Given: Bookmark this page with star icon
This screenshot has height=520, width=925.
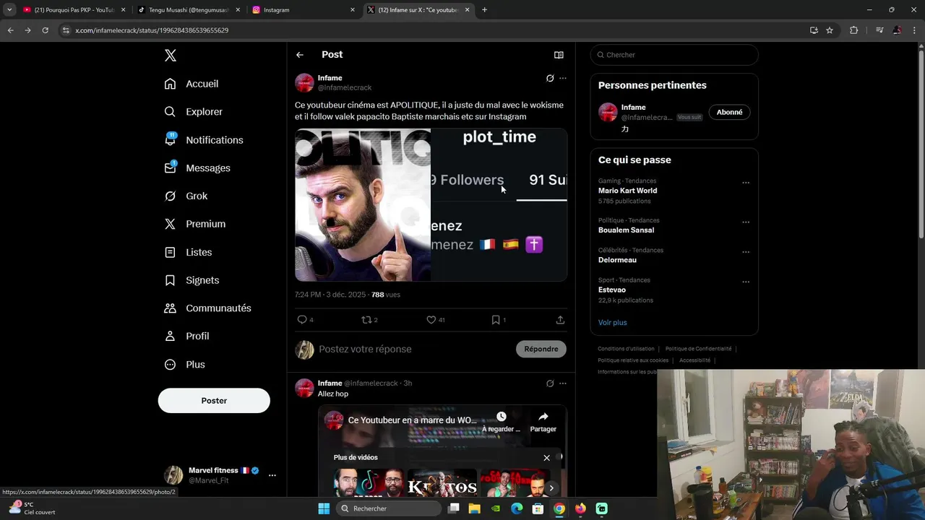Looking at the screenshot, I should 830,30.
